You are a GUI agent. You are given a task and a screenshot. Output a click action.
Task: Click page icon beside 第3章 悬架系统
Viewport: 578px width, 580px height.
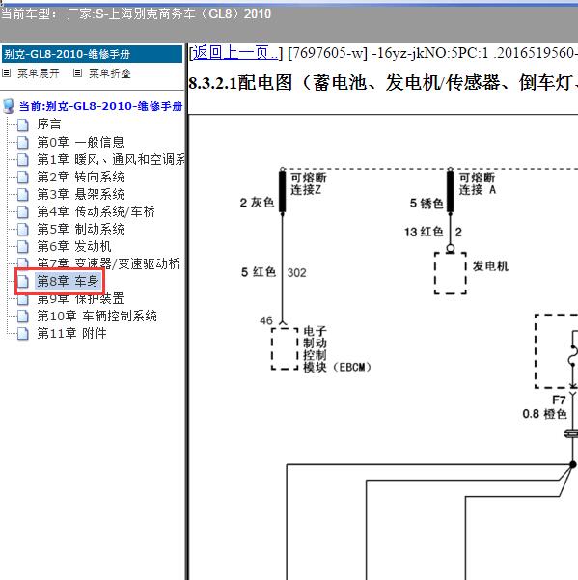pyautogui.click(x=23, y=195)
